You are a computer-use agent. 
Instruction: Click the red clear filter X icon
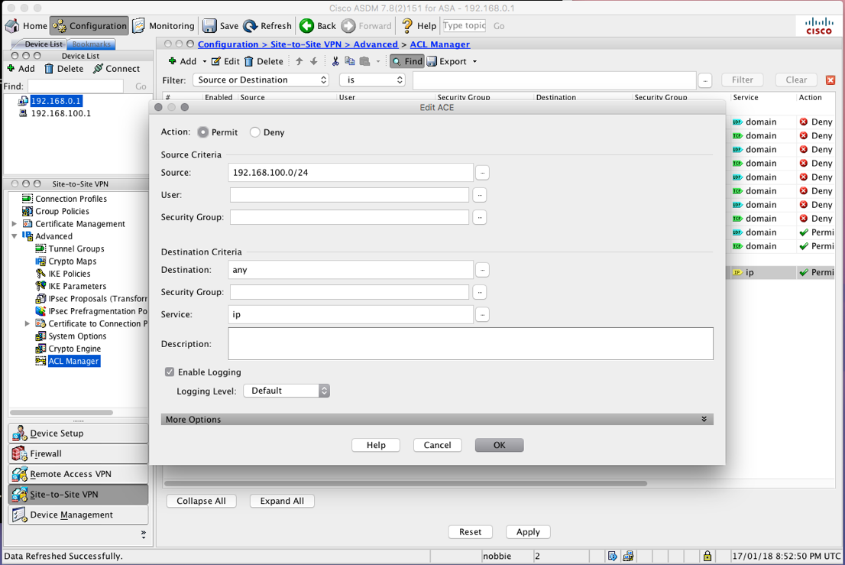point(830,80)
